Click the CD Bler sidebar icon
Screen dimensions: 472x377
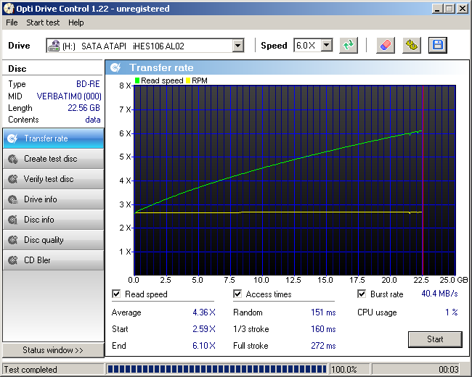click(x=12, y=260)
